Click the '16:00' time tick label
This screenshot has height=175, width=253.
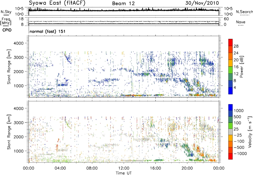(x=155, y=168)
